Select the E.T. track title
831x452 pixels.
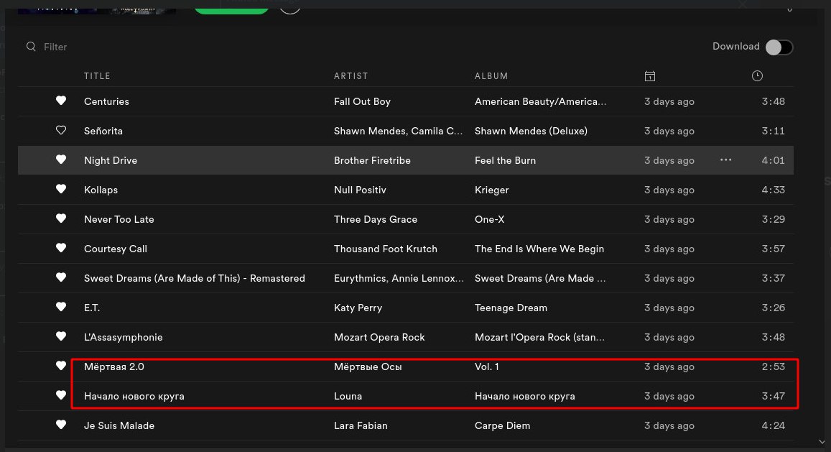(x=92, y=308)
